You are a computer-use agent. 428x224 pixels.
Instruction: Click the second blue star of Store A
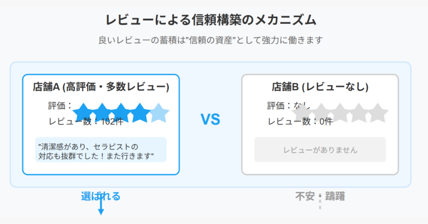tap(102, 113)
